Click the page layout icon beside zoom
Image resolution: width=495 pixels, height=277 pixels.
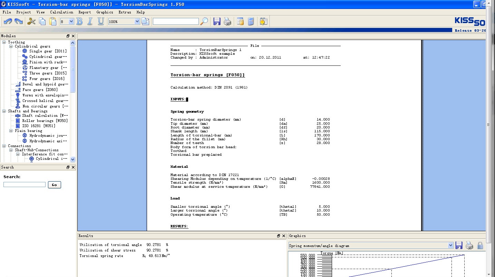click(x=145, y=21)
